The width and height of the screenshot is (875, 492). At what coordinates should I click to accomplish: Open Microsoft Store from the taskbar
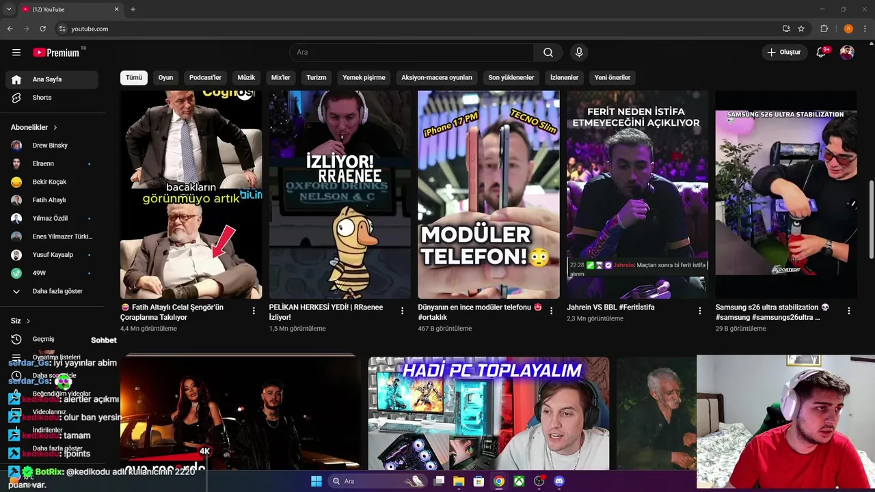pyautogui.click(x=479, y=481)
